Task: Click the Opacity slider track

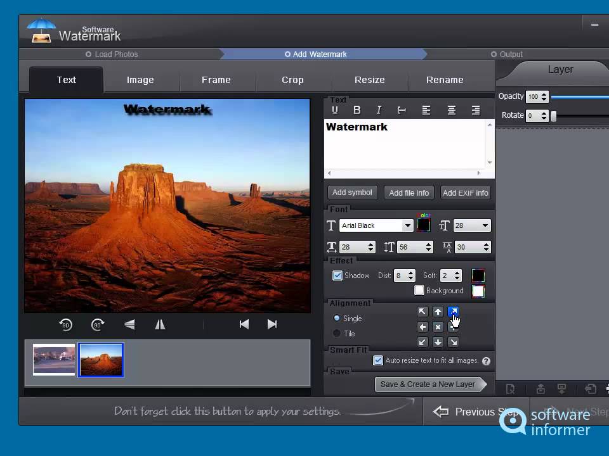Action: tap(580, 97)
